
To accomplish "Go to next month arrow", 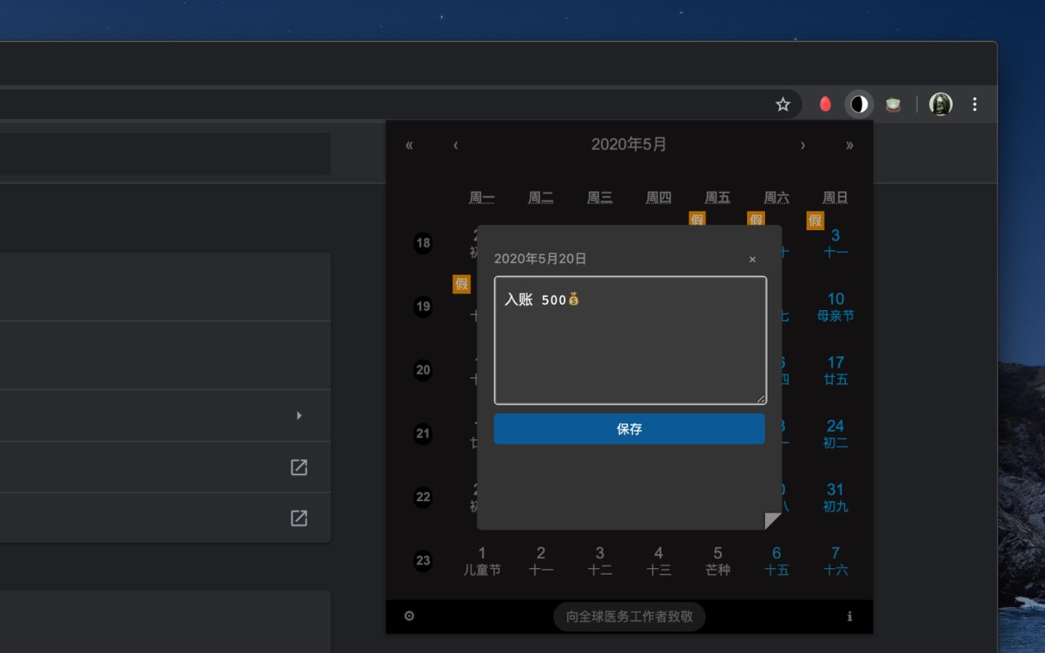I will coord(803,145).
